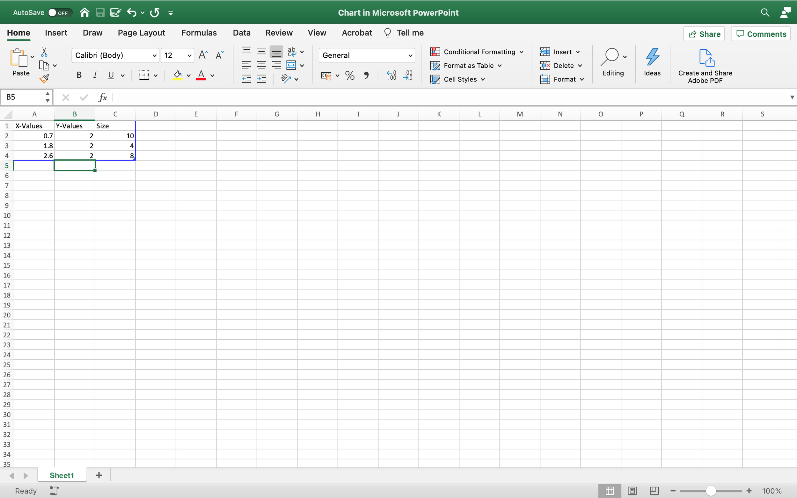The image size is (797, 498).
Task: Click the Increase Decimal icon
Action: pos(391,76)
